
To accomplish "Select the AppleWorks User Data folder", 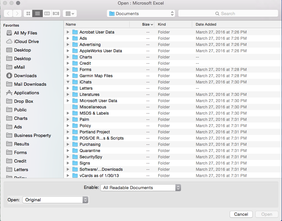I will [173, 51].
